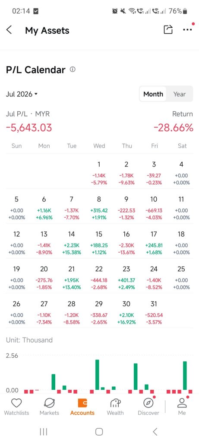This screenshot has width=199, height=443.
Task: Tap the Android recent apps button
Action: (44, 431)
